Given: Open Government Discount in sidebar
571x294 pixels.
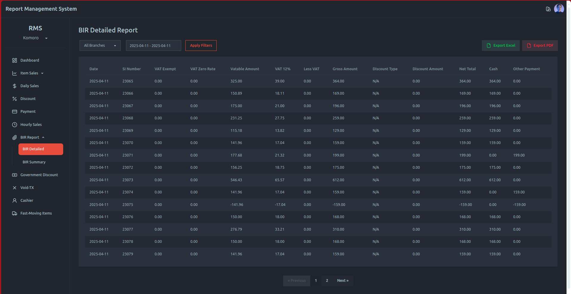Looking at the screenshot, I should 39,175.
